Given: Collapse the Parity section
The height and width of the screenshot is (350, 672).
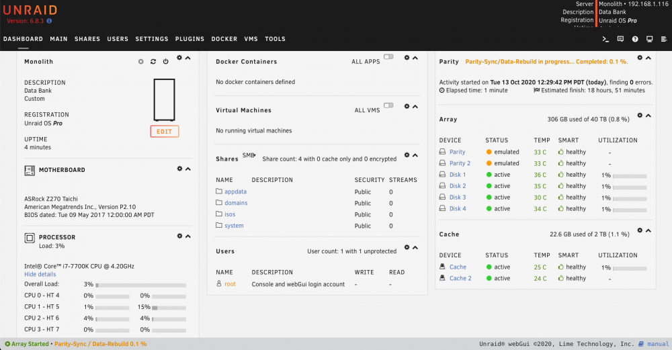Looking at the screenshot, I should pos(648,58).
